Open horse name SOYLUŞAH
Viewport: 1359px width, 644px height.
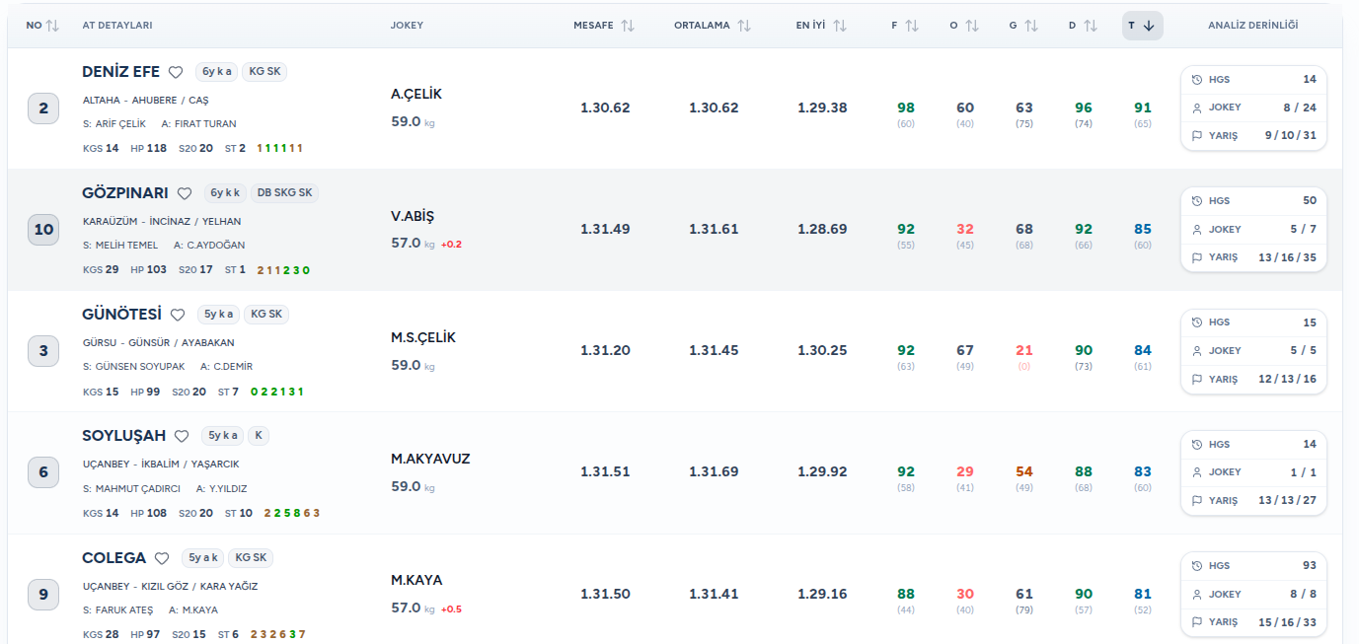point(124,436)
